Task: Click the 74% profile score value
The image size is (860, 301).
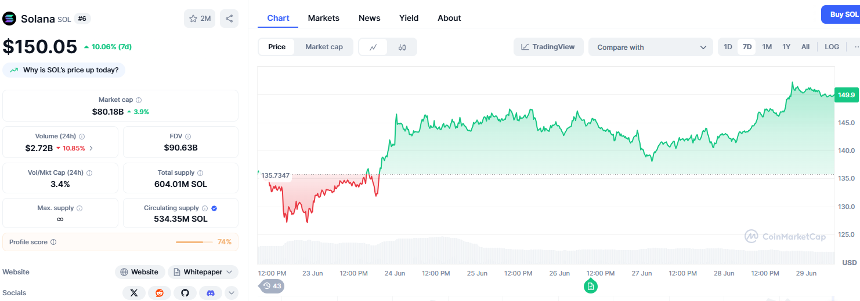Action: tap(225, 242)
